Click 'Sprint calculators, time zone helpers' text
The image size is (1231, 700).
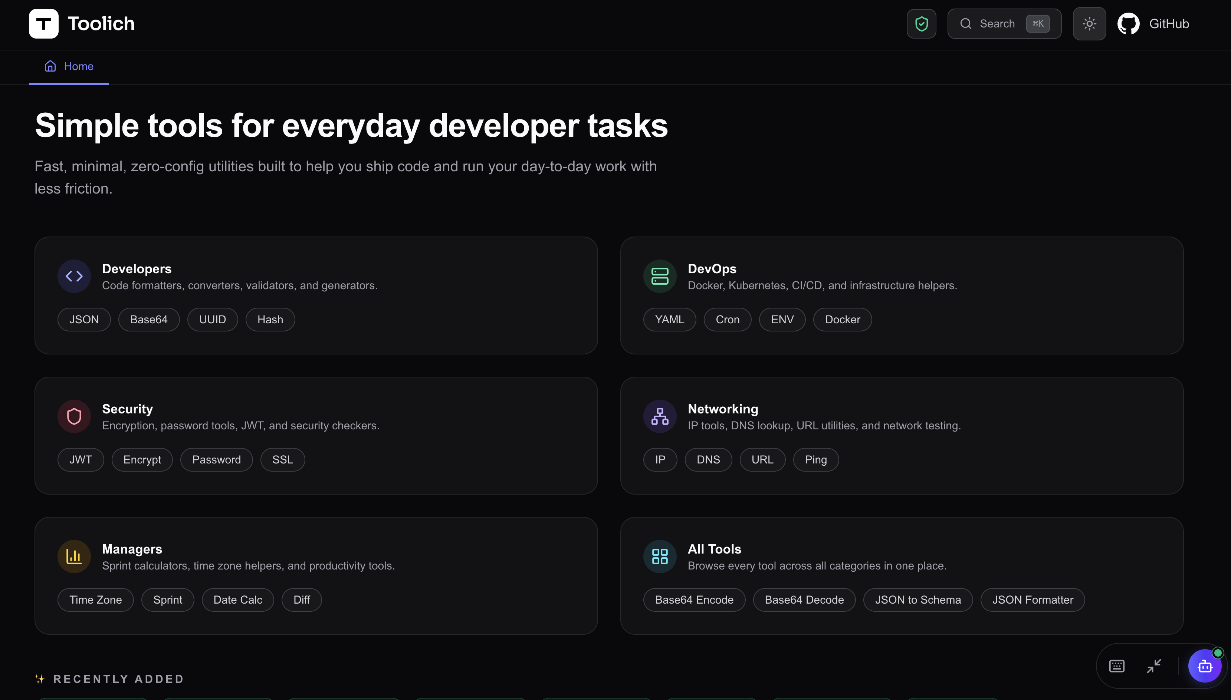(x=248, y=566)
